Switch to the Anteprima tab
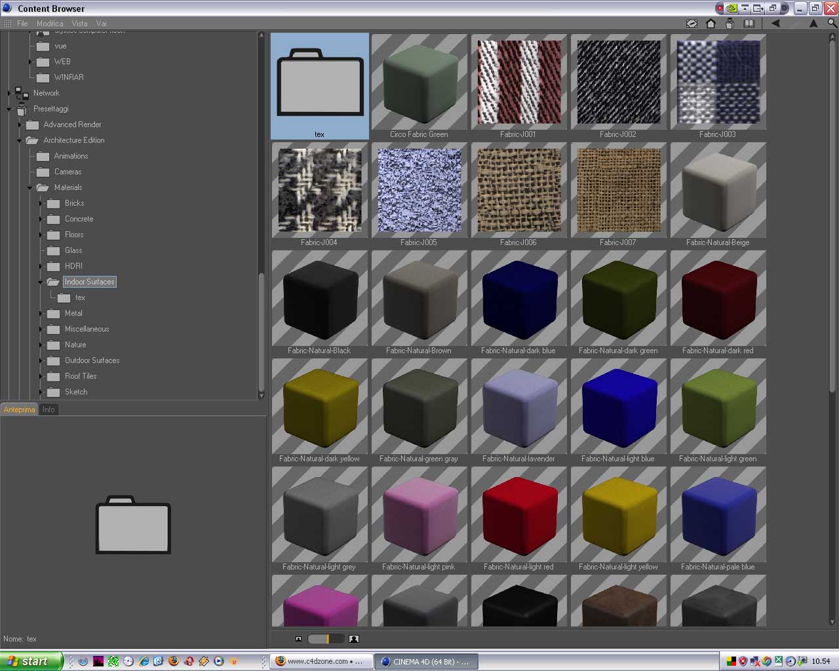 tap(20, 410)
